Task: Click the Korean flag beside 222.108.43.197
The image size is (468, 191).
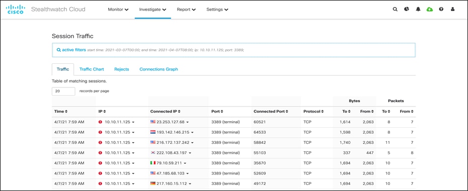Action: pos(153,153)
